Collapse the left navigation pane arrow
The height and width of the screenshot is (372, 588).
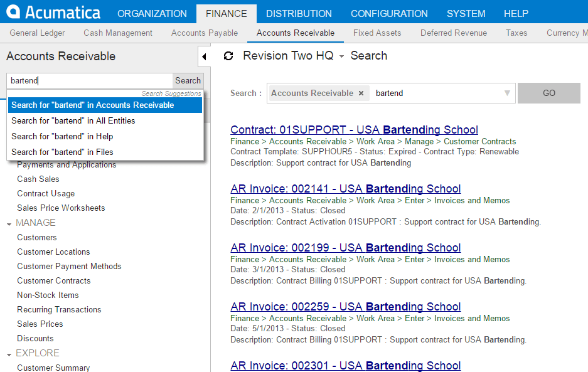tap(204, 56)
